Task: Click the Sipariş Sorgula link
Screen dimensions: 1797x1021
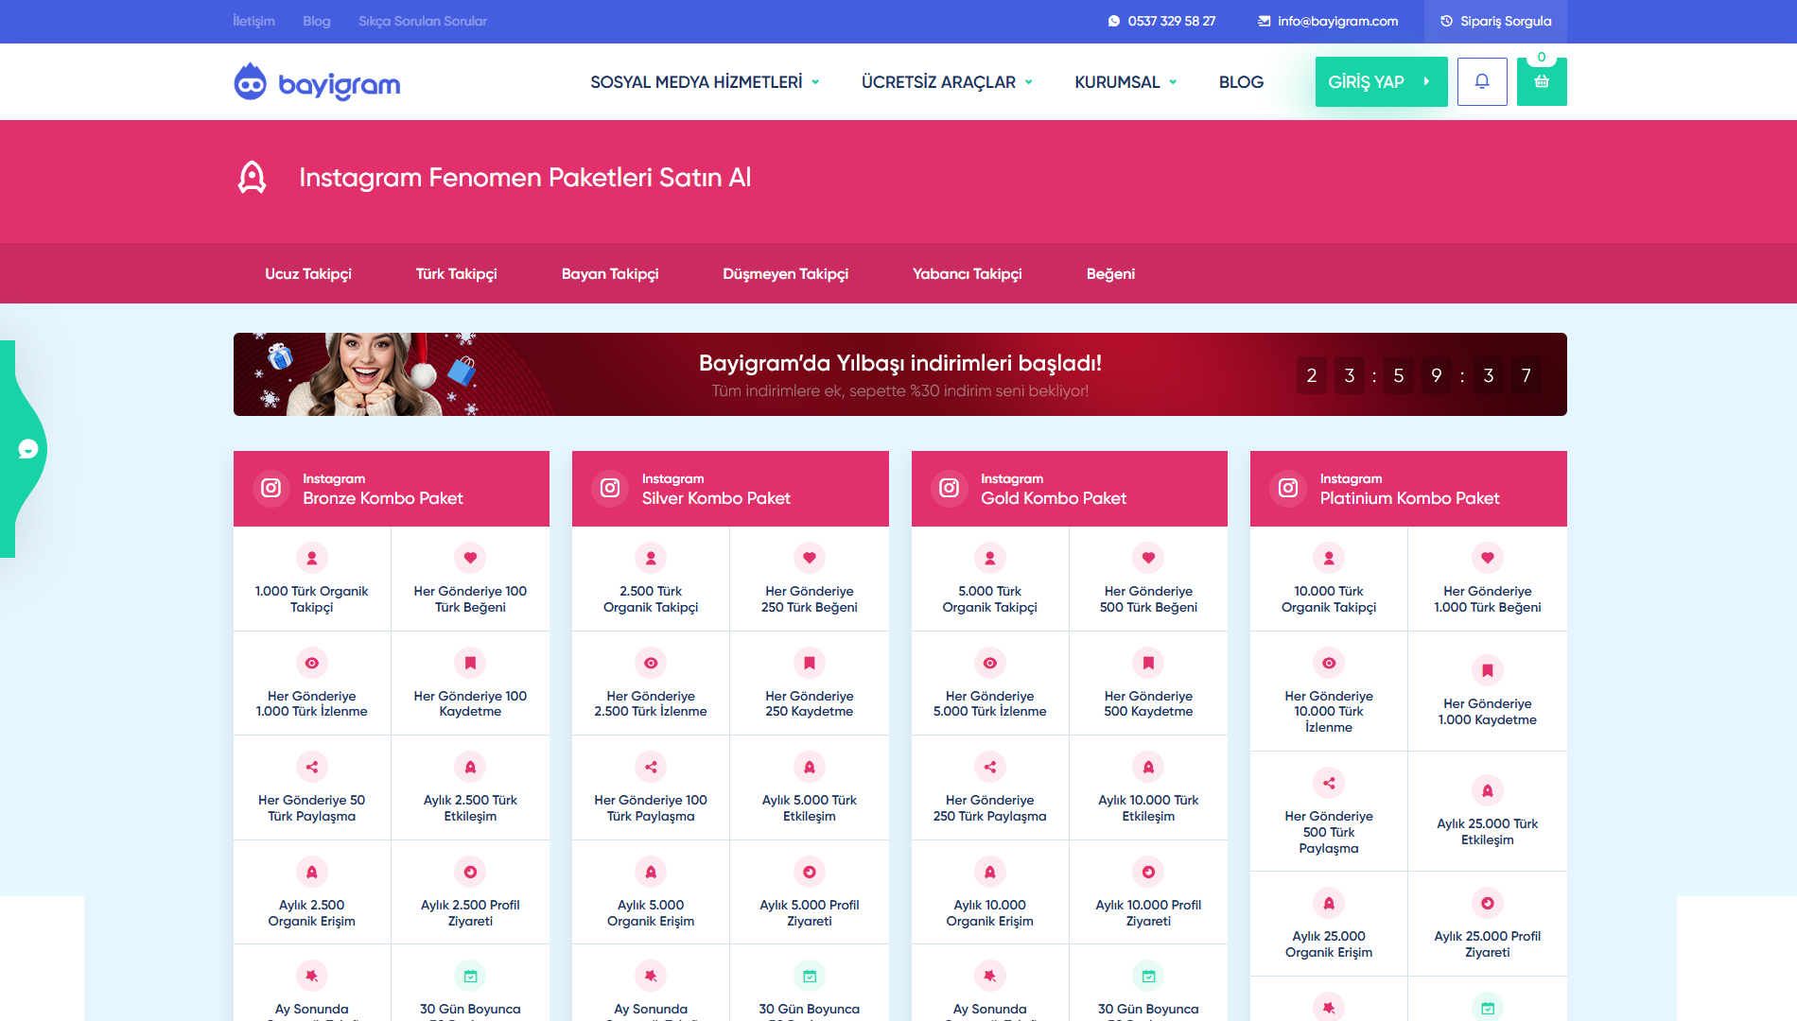Action: click(x=1495, y=21)
